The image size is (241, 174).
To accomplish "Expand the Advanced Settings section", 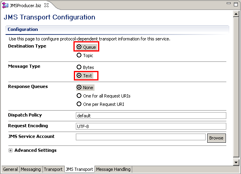I will 10,151.
